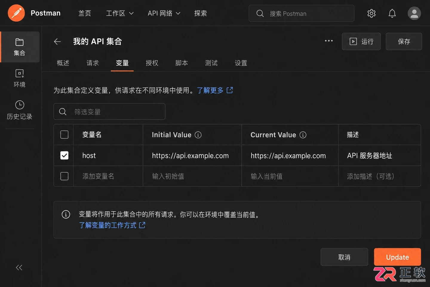Open the 设置 tab
The height and width of the screenshot is (287, 430).
(241, 63)
